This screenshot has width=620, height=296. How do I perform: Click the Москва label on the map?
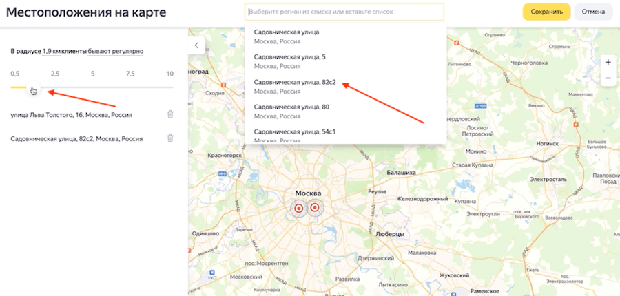(x=308, y=193)
